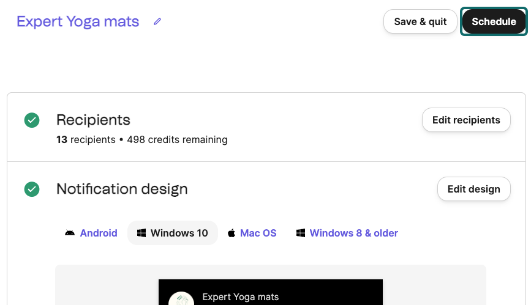This screenshot has width=531, height=305.
Task: Click the Android robot icon
Action: pos(70,233)
